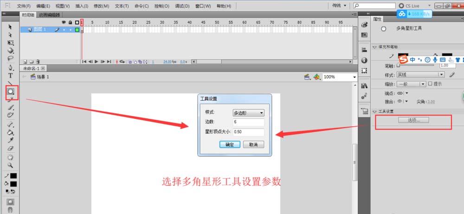The width and height of the screenshot is (464, 214).
Task: Click the toolbox stroke color swatch
Action: [13, 176]
